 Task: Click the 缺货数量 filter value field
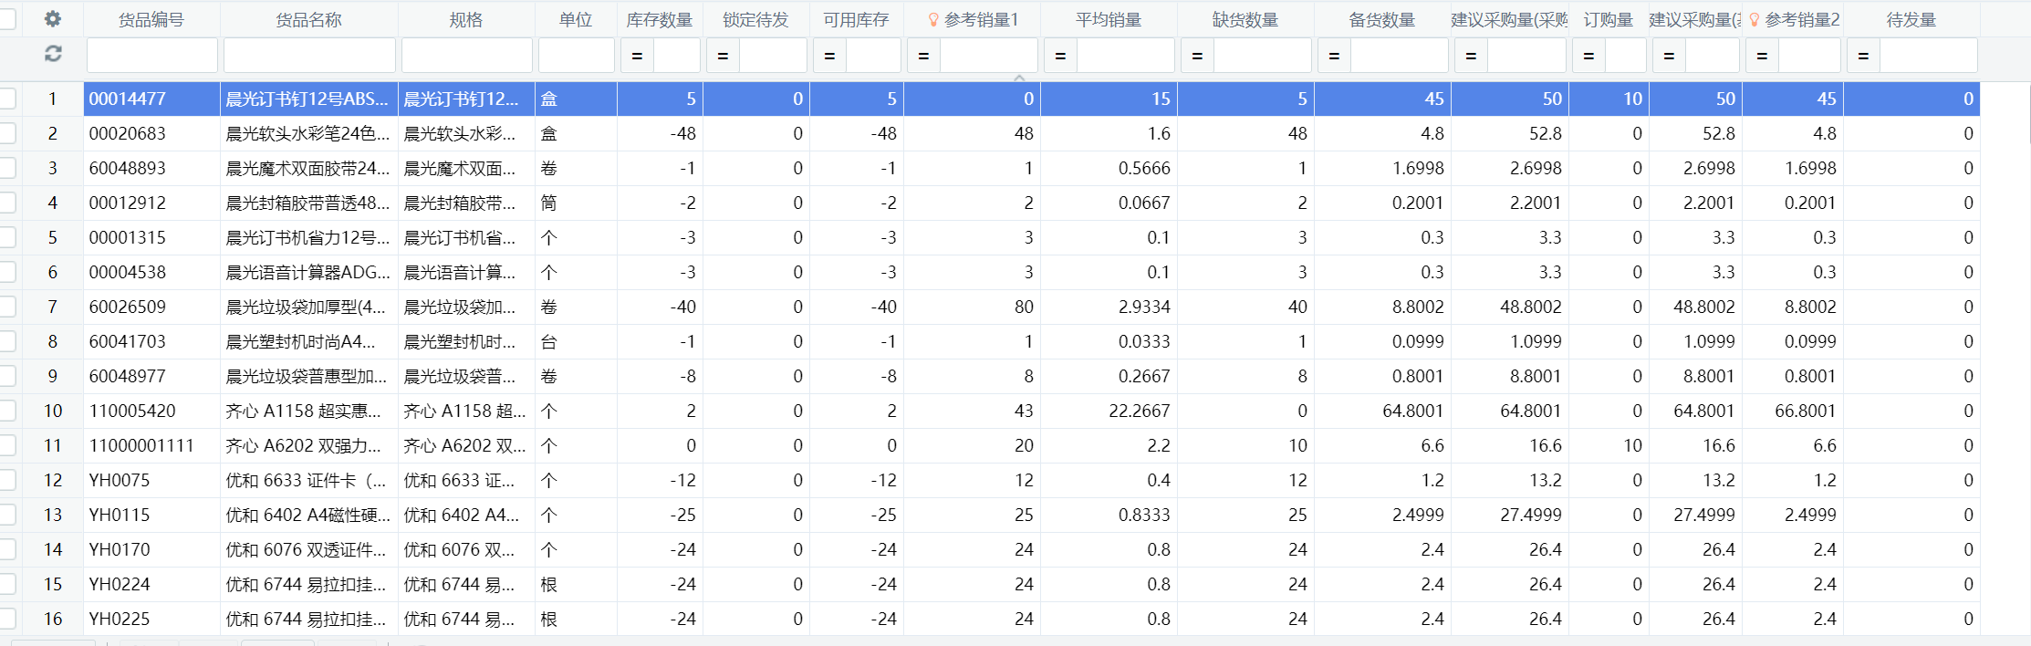(1262, 56)
